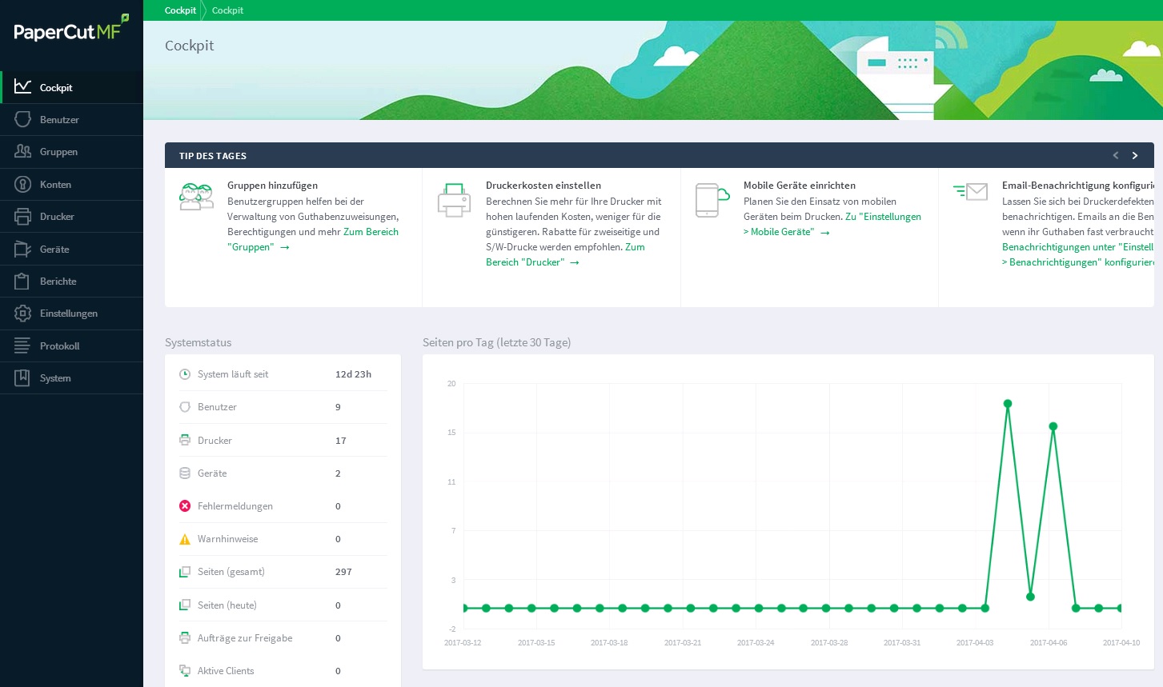Open the Benutzer sidebar icon
This screenshot has height=687, width=1163.
[x=22, y=120]
